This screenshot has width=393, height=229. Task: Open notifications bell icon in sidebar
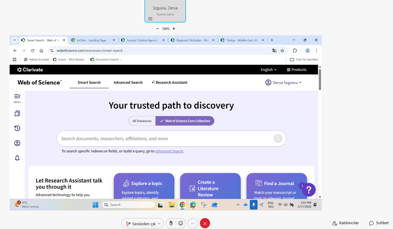coord(17,158)
